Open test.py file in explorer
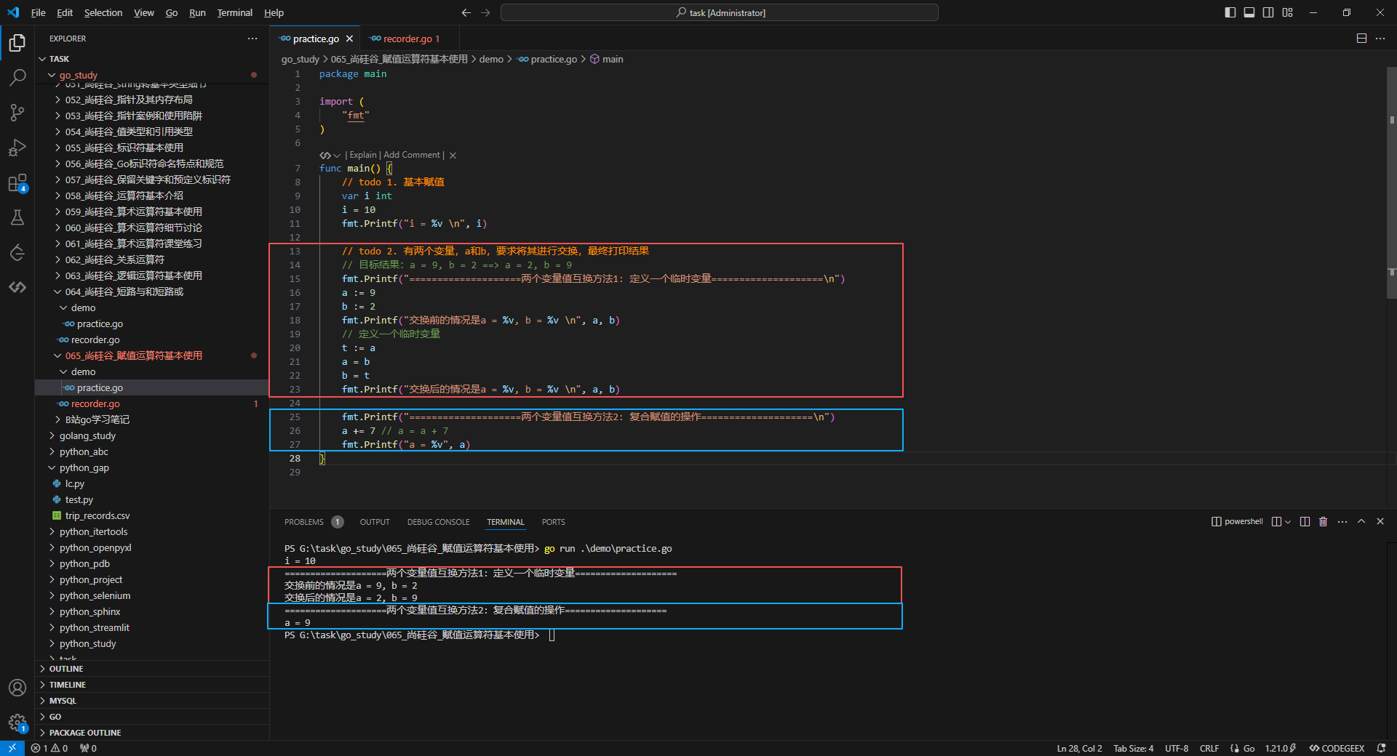Viewport: 1397px width, 756px height. [152, 499]
